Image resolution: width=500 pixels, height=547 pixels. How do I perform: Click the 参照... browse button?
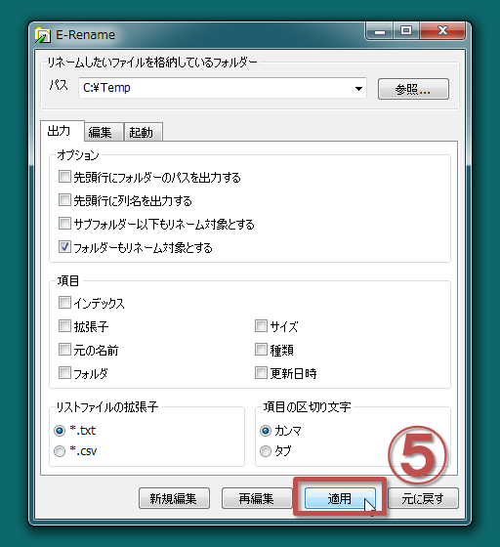[413, 89]
